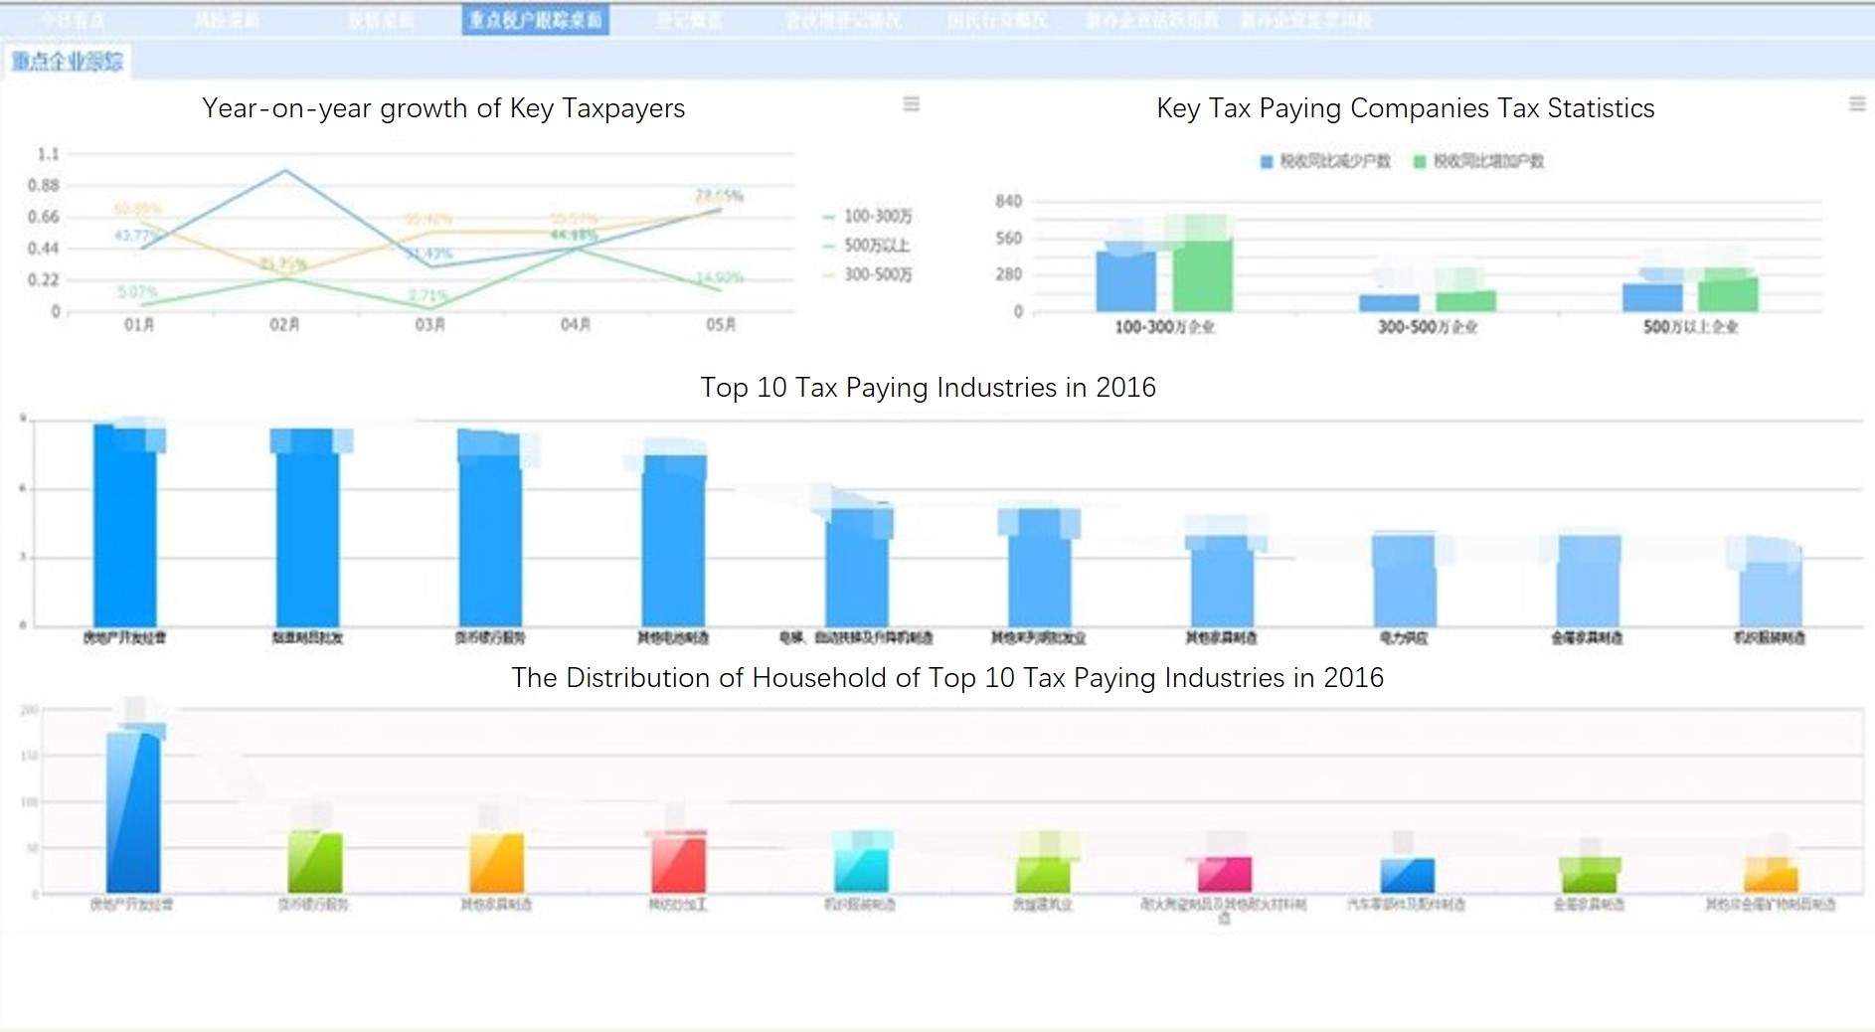1875x1032 pixels.
Task: Click the tall dark blue 房地产开发经营 distribution bar
Action: (x=133, y=812)
